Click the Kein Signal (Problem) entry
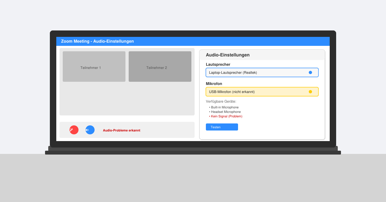The image size is (386, 202). [x=226, y=116]
